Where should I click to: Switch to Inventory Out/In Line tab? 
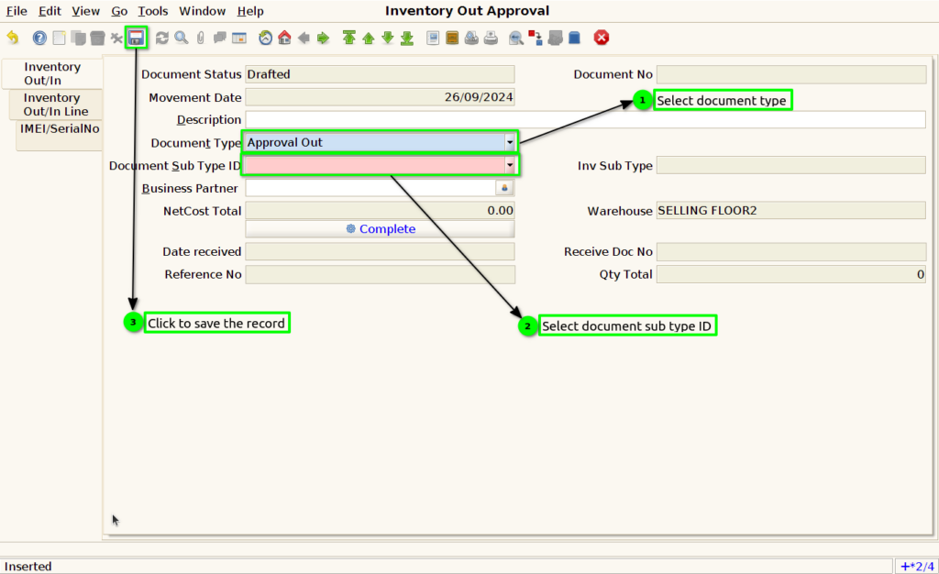(x=56, y=105)
